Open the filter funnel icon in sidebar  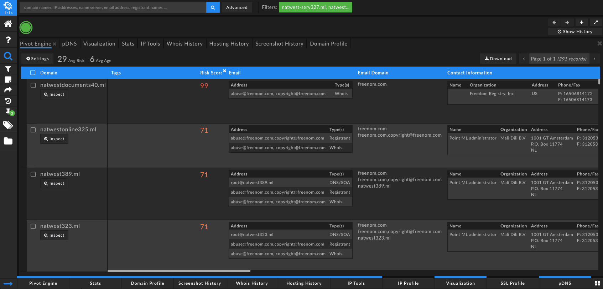click(8, 69)
